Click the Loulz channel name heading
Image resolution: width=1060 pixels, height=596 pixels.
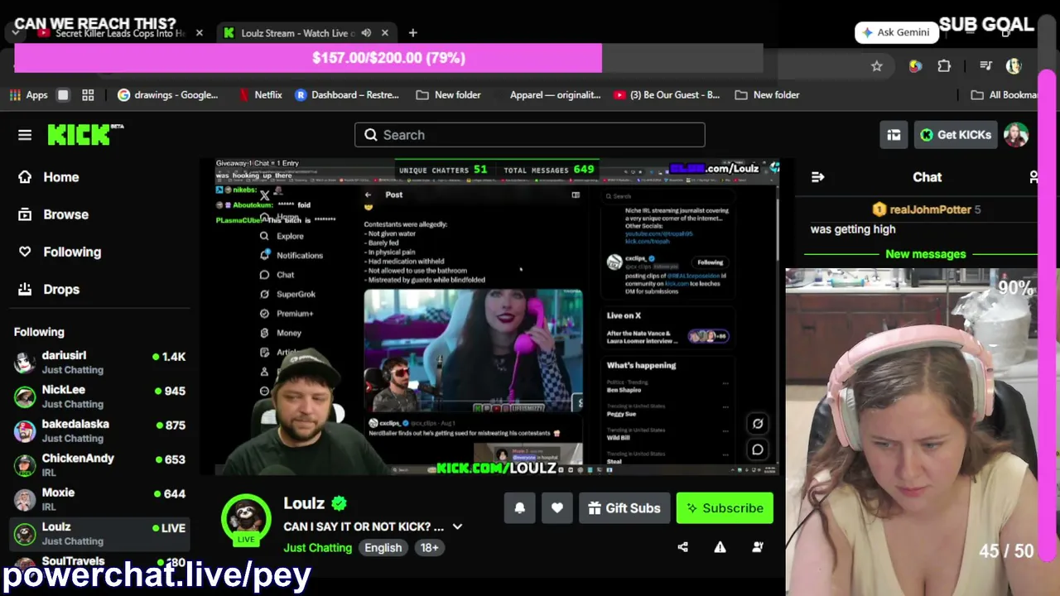click(304, 503)
